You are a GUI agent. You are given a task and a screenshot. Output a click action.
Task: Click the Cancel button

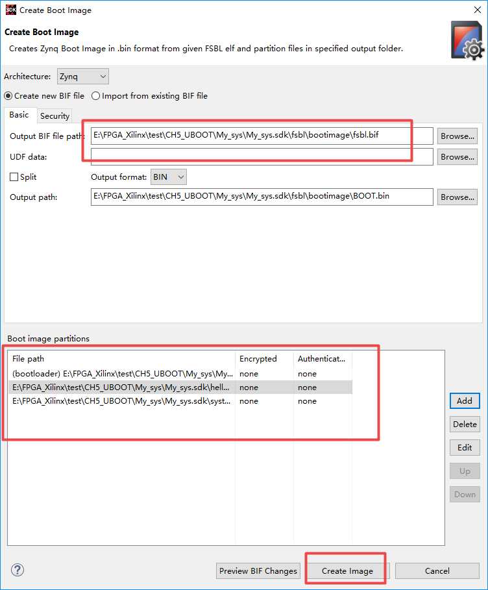tap(437, 571)
